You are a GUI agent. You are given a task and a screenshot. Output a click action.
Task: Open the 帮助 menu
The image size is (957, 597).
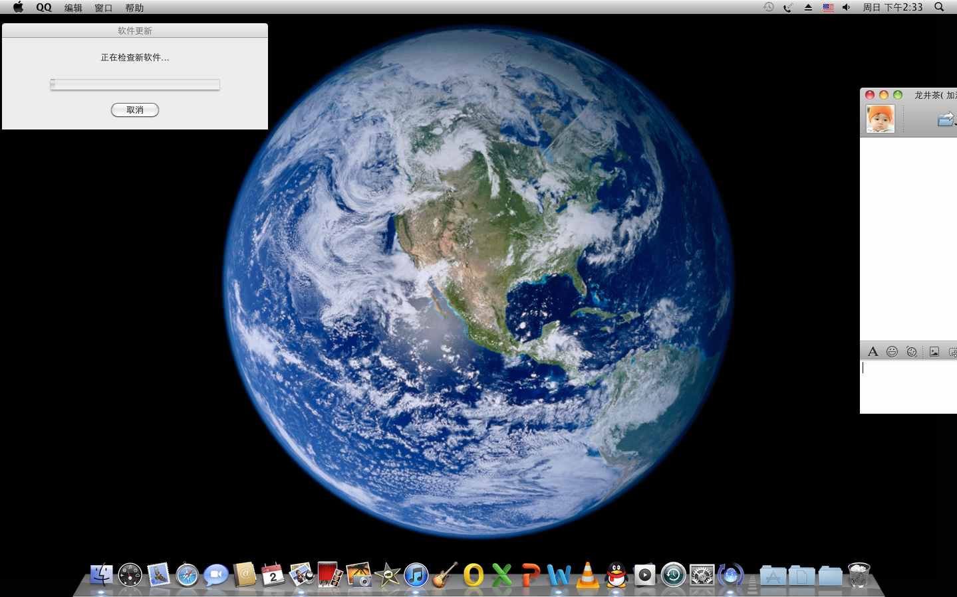[134, 8]
